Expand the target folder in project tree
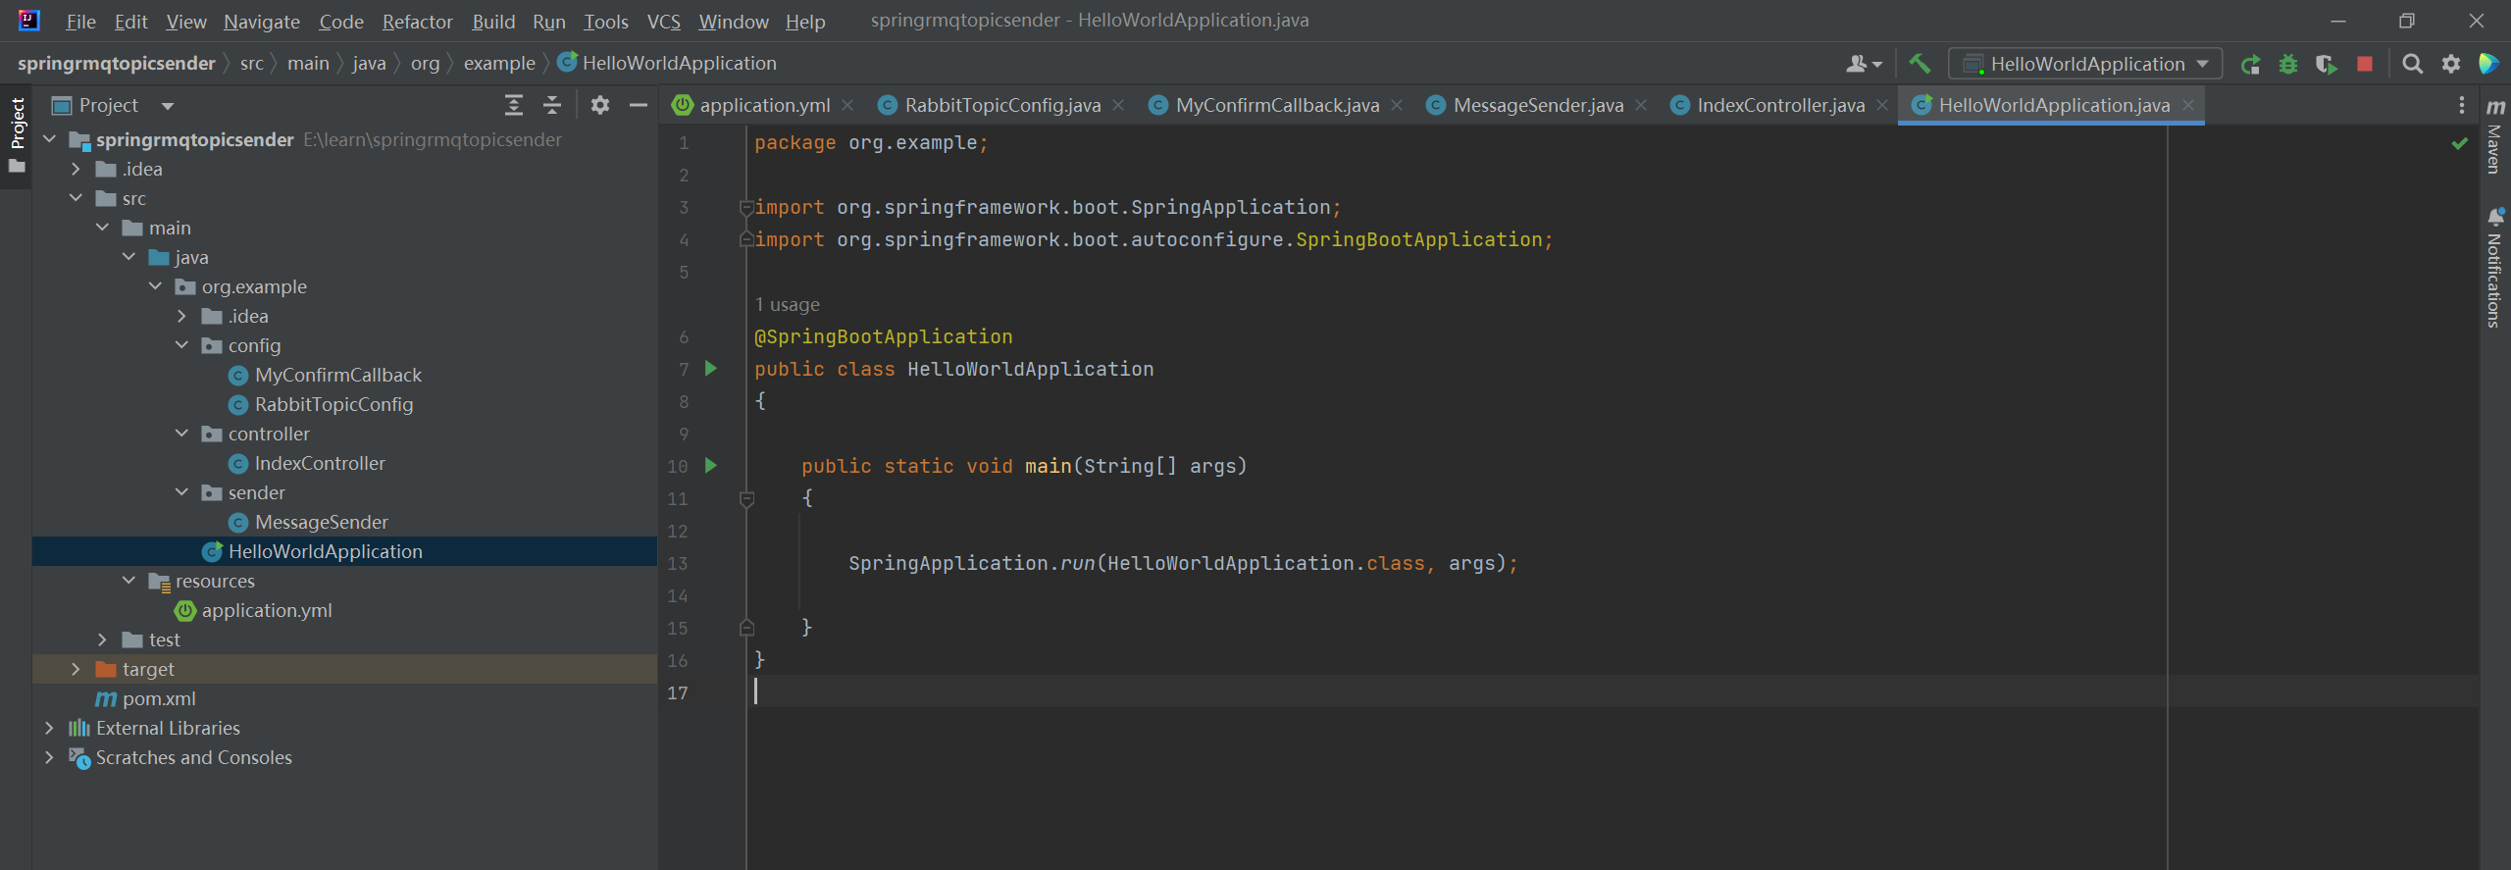Viewport: 2511px width, 870px height. [76, 669]
